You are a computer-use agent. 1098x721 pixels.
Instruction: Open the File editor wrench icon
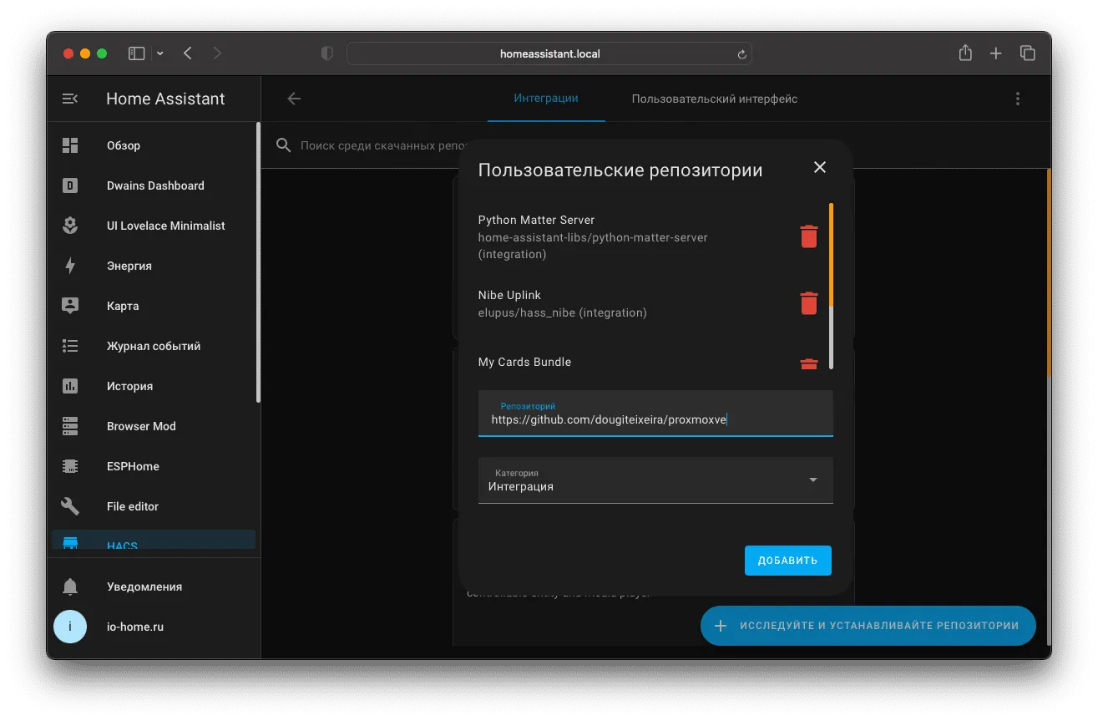coord(70,506)
